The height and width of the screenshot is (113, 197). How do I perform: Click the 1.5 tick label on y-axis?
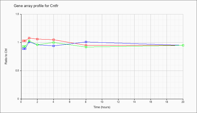(17, 14)
